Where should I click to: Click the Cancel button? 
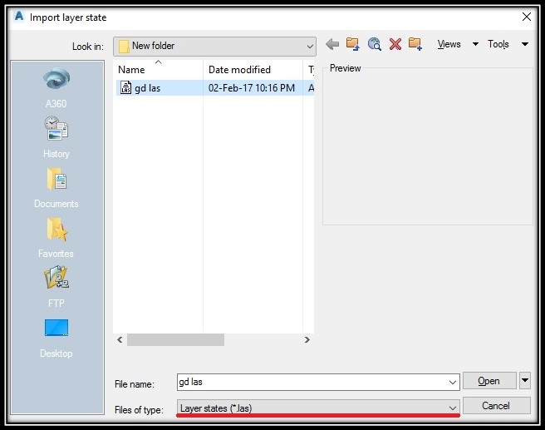pos(496,406)
